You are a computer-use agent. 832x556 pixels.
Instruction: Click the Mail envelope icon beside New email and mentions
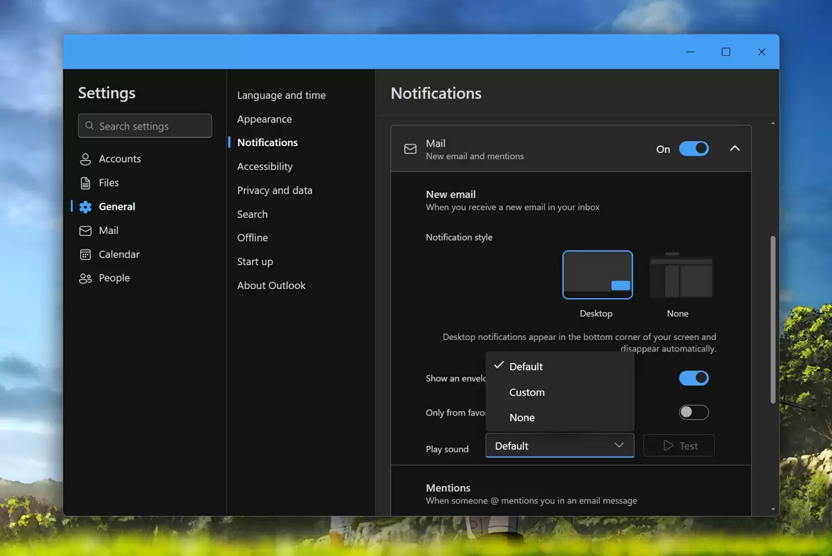tap(410, 149)
